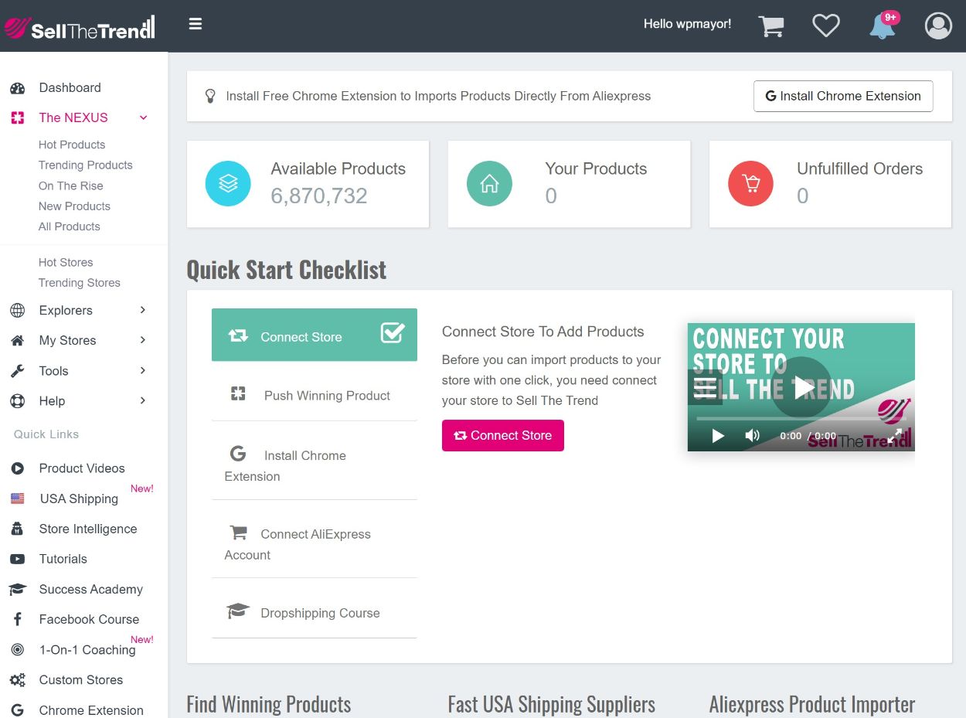Image resolution: width=966 pixels, height=718 pixels.
Task: Open the video playlist menu icon
Action: click(x=705, y=387)
